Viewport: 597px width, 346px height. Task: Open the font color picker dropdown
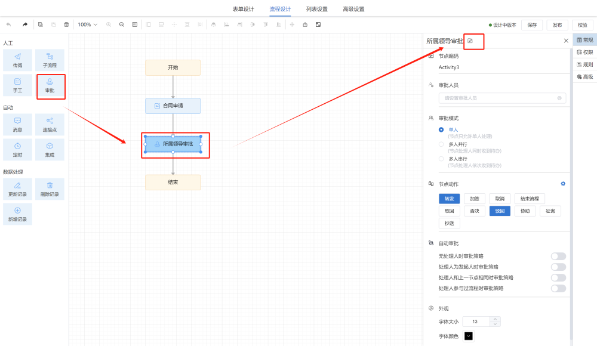tap(468, 336)
